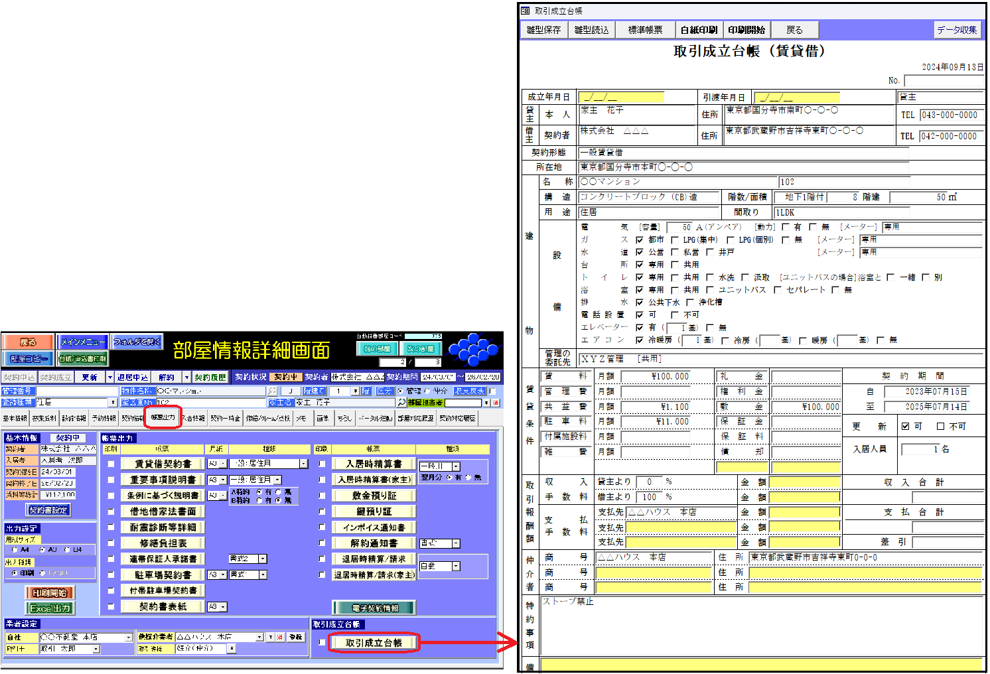The image size is (990, 674).
Task: Check the print box for 賃貸借契約書
Action: (x=111, y=464)
